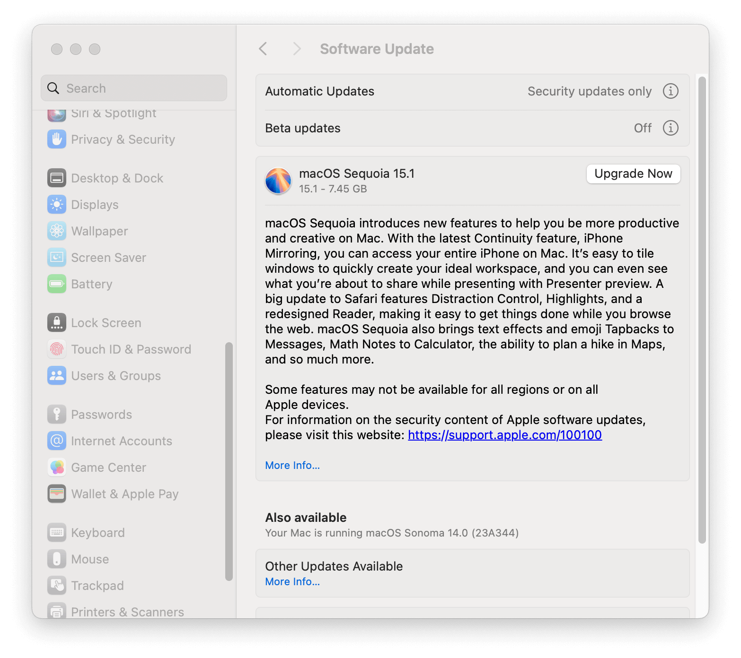The width and height of the screenshot is (741, 658).
Task: Open Lock Screen settings label
Action: tap(106, 323)
